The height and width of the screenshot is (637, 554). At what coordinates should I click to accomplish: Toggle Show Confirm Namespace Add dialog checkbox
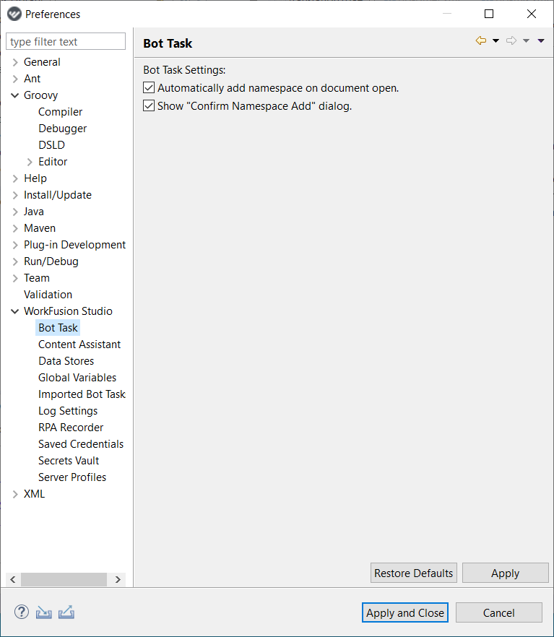point(149,105)
